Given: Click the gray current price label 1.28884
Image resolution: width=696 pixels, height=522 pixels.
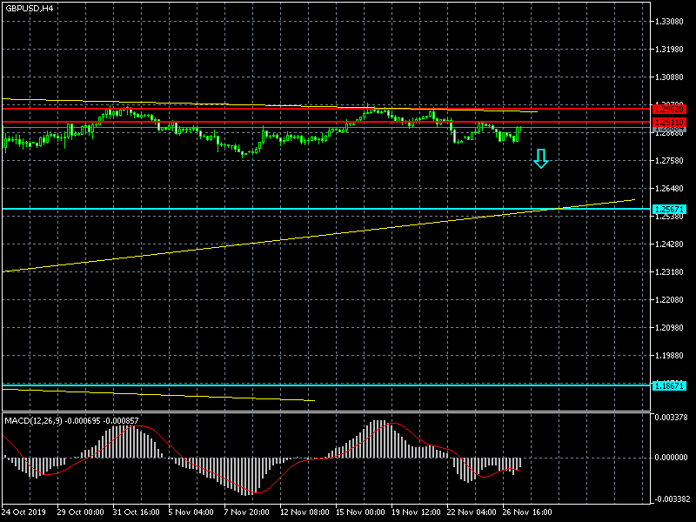Looking at the screenshot, I should tap(669, 132).
